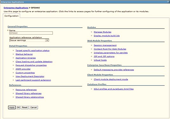Open the Shared library references link
This screenshot has width=170, height=119.
[28, 93]
